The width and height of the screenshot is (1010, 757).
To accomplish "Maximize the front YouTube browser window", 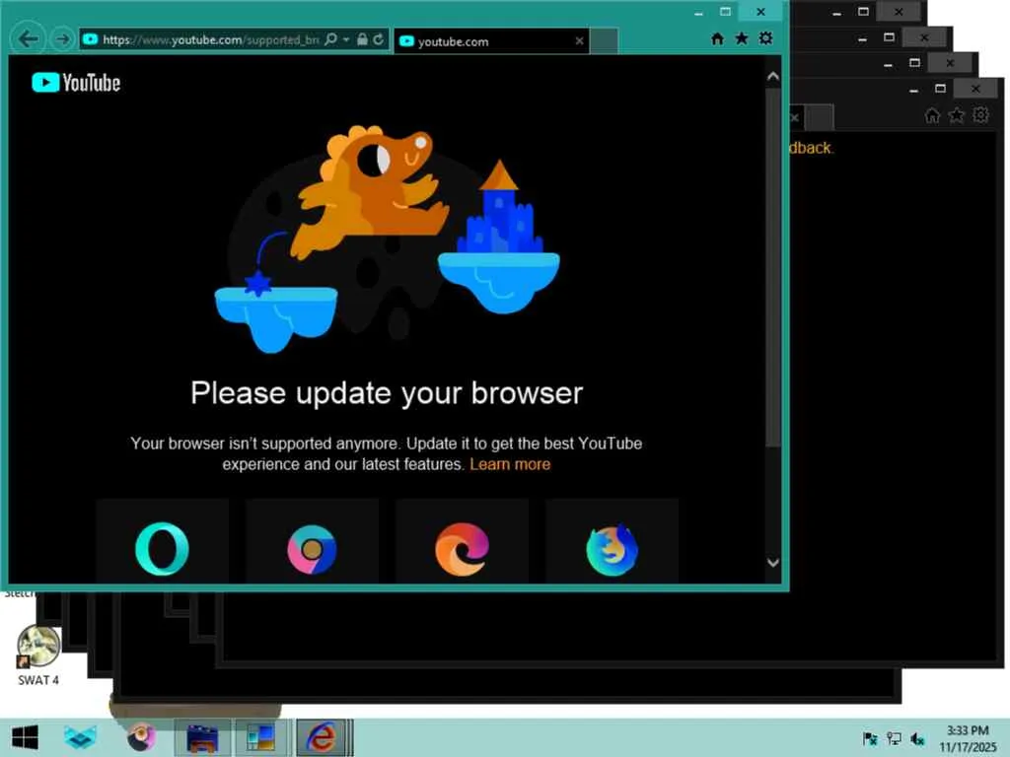I will [725, 12].
